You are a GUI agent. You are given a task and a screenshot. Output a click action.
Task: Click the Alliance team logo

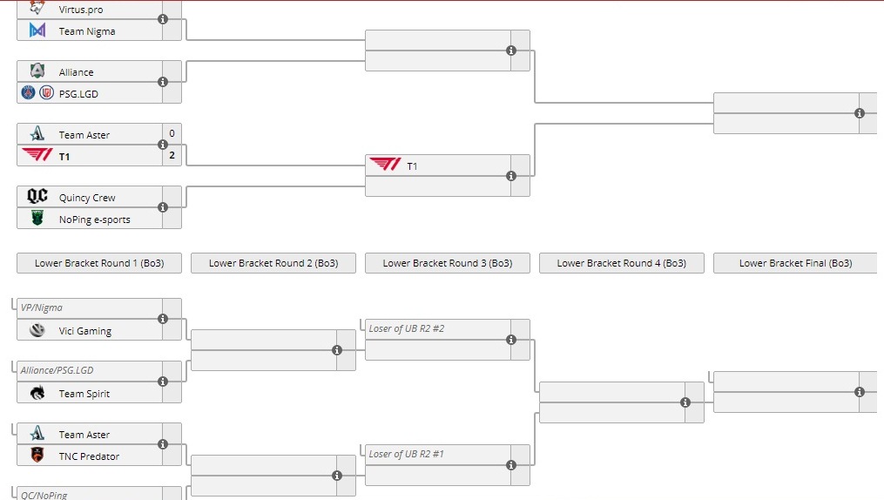pos(37,71)
